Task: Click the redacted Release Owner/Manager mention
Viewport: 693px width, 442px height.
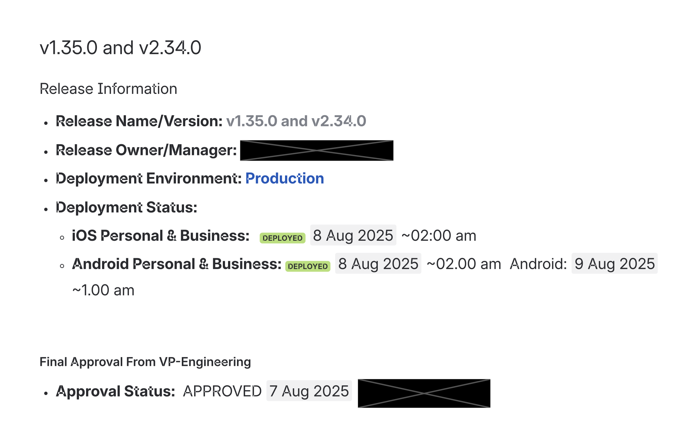Action: coord(317,151)
